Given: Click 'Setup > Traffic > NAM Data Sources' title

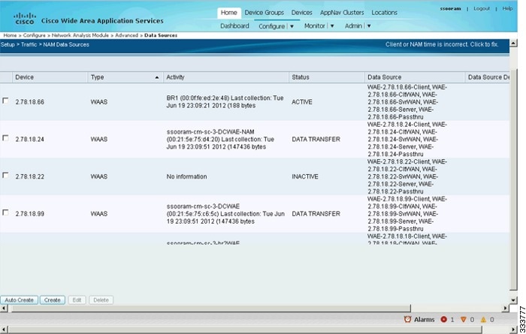Looking at the screenshot, I should [44, 44].
